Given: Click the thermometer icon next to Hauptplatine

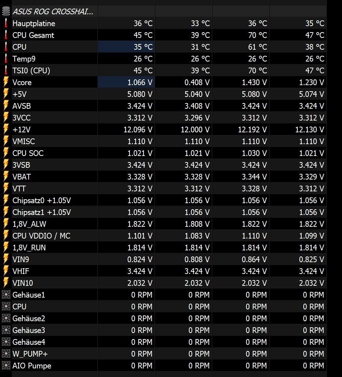Looking at the screenshot, I should (6, 23).
